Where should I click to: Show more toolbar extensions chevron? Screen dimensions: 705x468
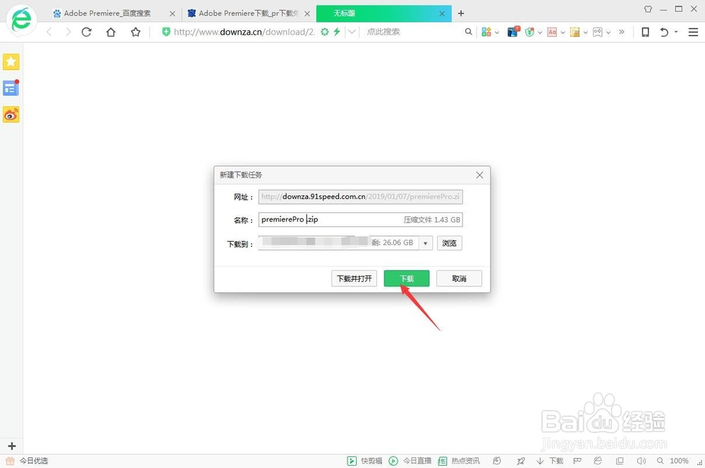click(x=622, y=32)
